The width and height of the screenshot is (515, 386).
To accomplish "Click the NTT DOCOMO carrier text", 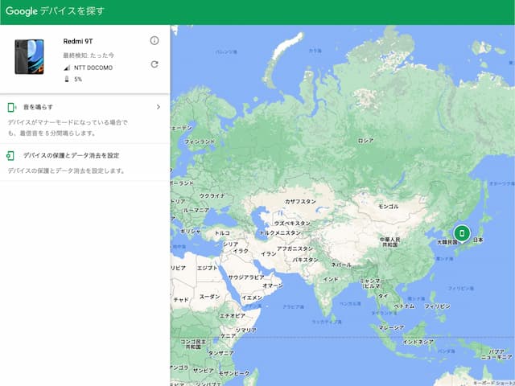I will pos(93,68).
